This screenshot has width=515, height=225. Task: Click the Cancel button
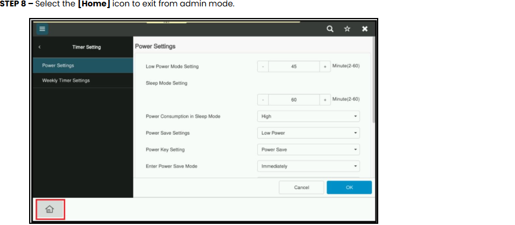[x=301, y=187]
